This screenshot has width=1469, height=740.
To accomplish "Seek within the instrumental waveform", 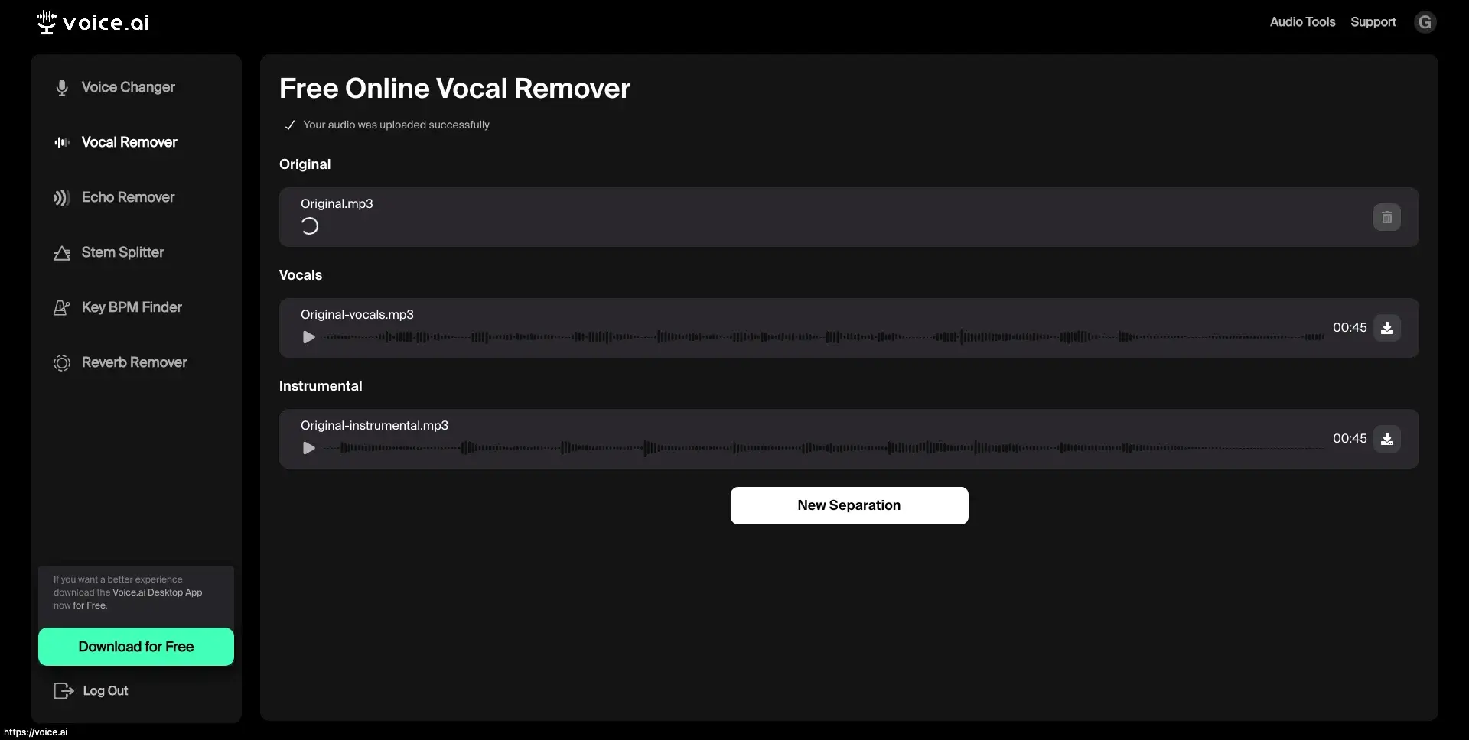I will (823, 448).
